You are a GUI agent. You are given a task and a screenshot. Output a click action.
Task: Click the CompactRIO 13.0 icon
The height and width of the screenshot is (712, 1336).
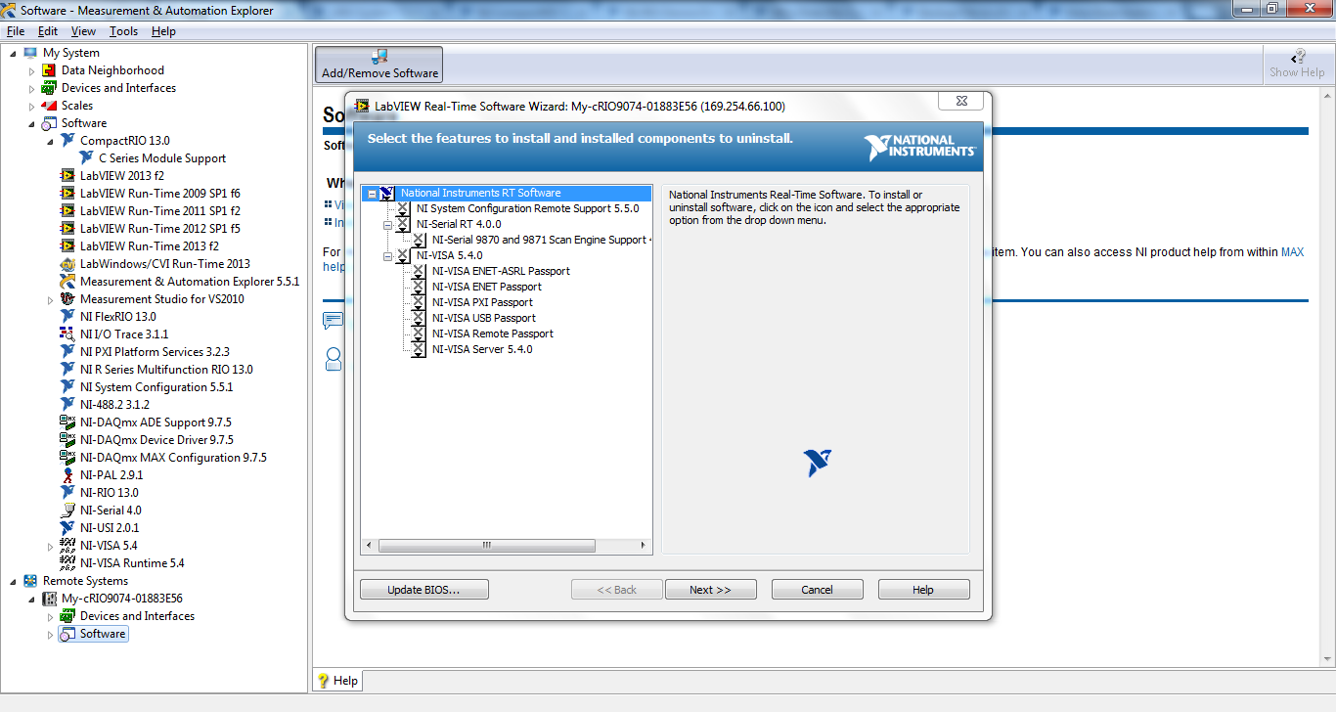click(x=67, y=141)
